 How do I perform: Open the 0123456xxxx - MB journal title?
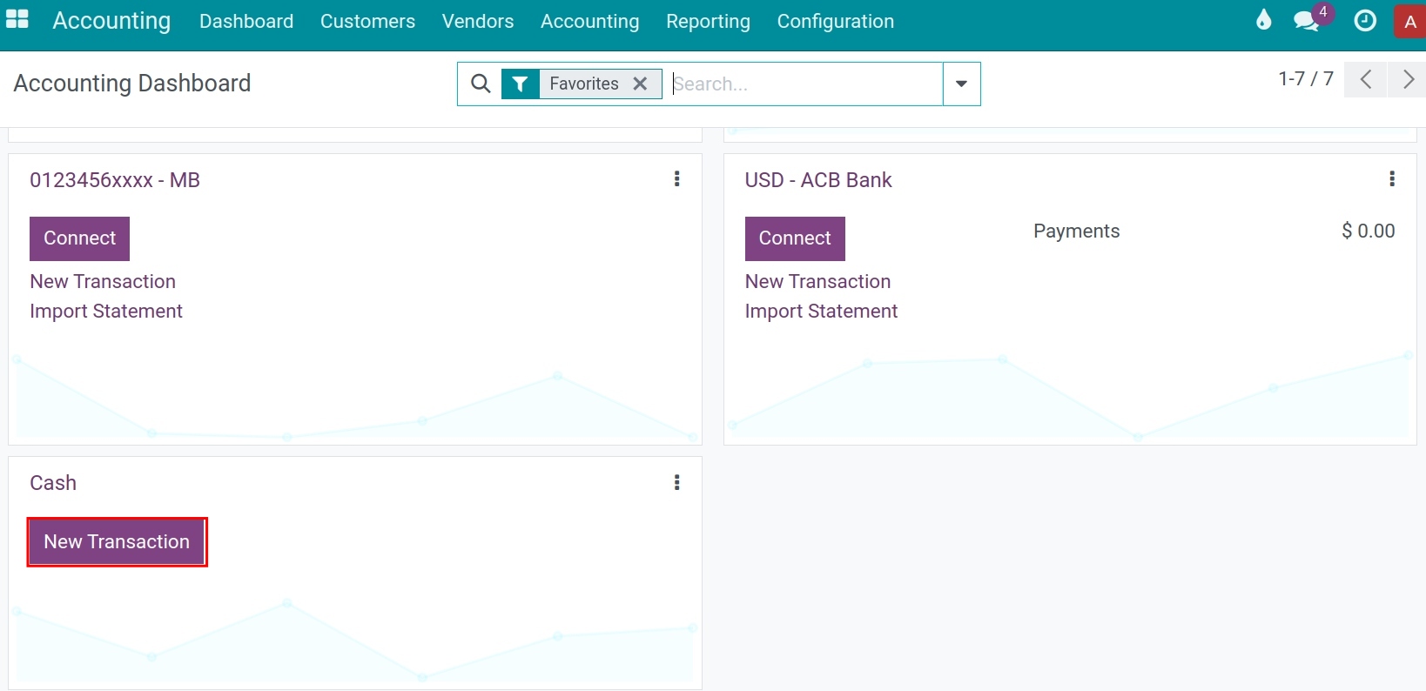pyautogui.click(x=115, y=180)
